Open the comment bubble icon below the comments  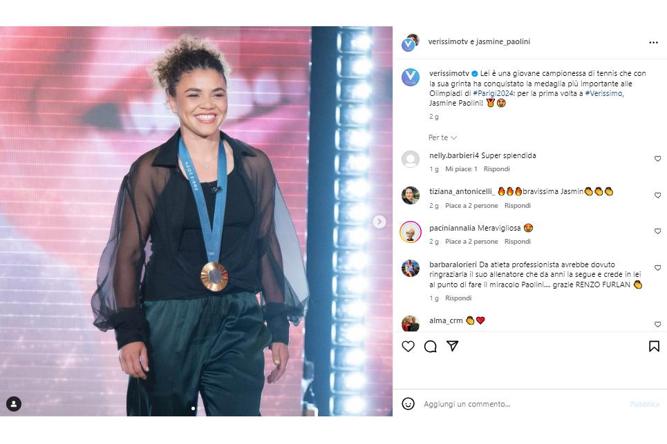[430, 346]
